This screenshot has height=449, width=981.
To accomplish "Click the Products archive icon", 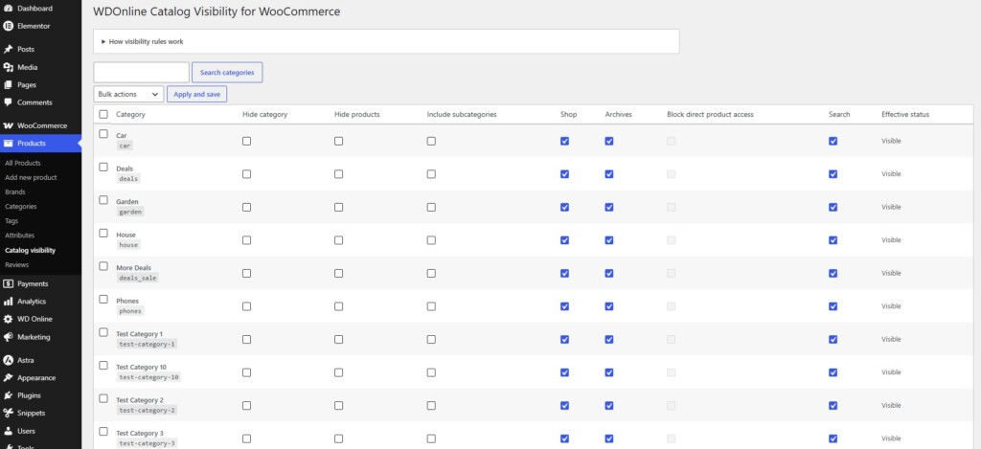I will tap(8, 144).
